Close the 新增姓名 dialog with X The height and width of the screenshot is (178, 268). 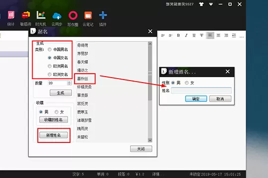[227, 72]
